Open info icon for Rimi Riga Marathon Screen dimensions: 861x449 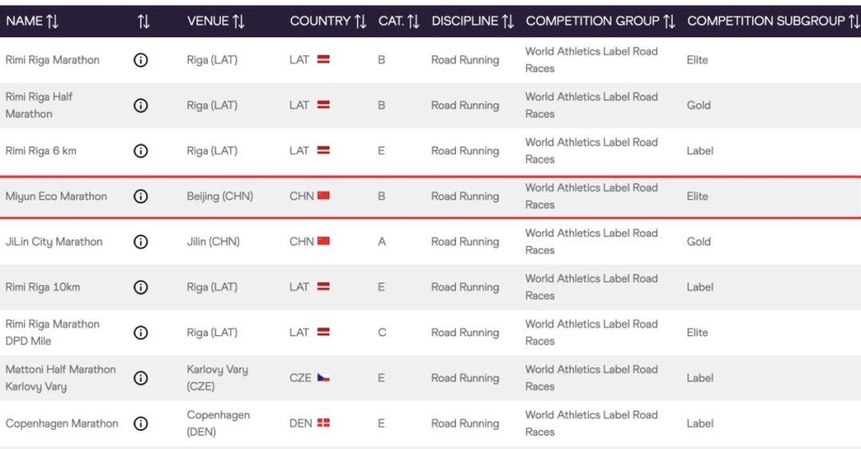coord(141,60)
